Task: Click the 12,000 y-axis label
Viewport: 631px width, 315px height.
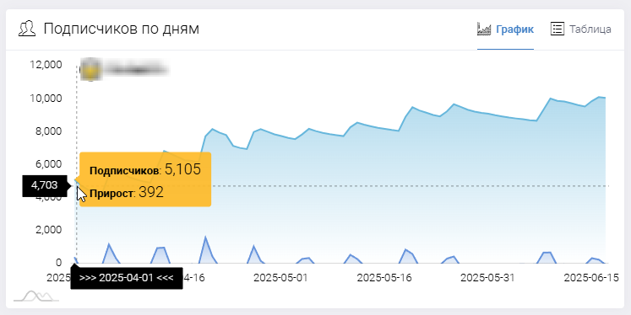Action: coord(46,65)
